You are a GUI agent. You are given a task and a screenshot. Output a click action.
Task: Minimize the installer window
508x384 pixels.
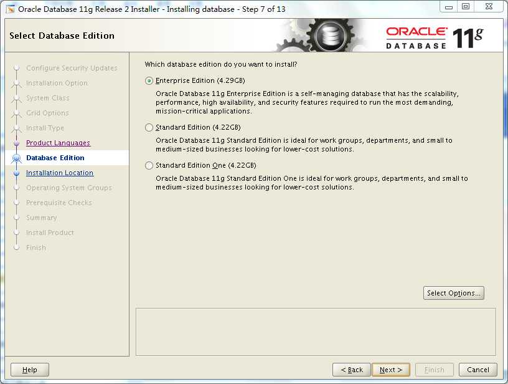tap(449, 7)
